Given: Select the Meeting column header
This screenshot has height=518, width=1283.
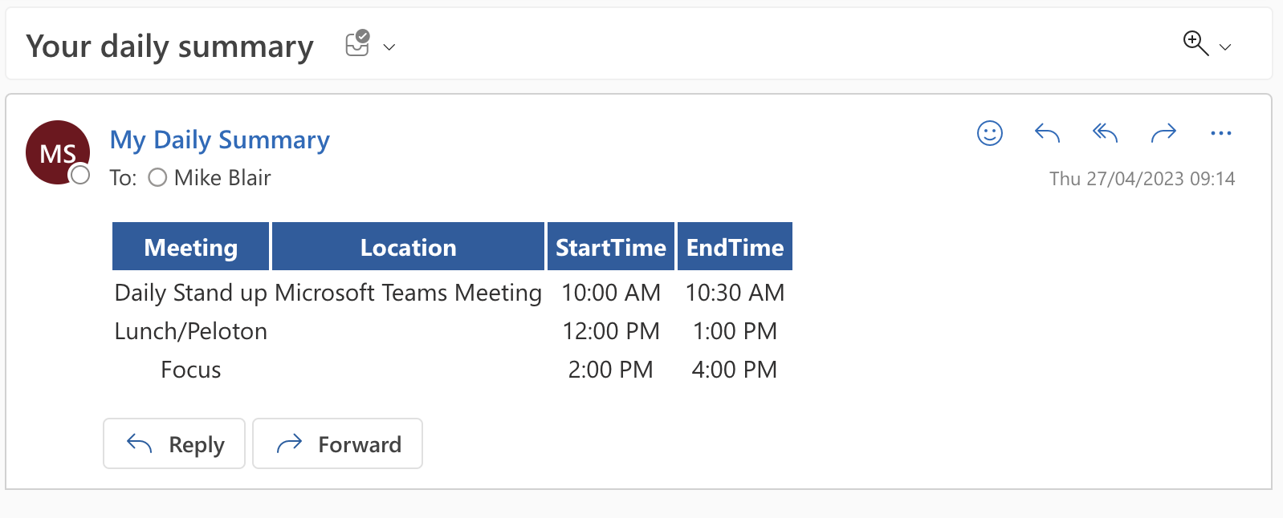Looking at the screenshot, I should tap(189, 246).
